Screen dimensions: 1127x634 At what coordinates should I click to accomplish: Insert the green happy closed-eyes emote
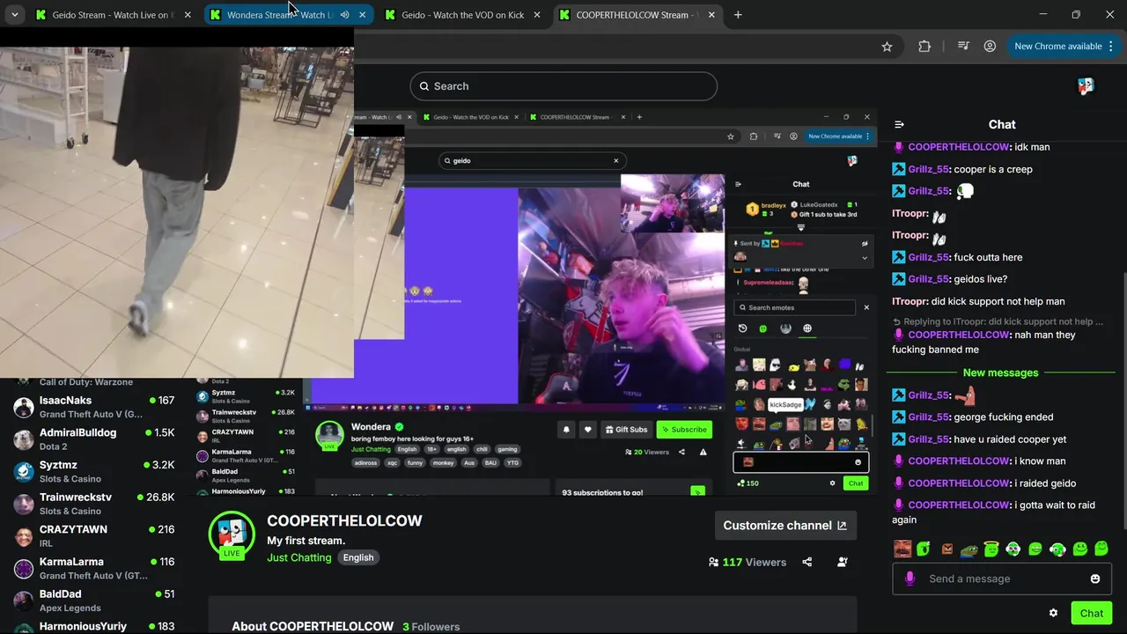(x=1101, y=549)
